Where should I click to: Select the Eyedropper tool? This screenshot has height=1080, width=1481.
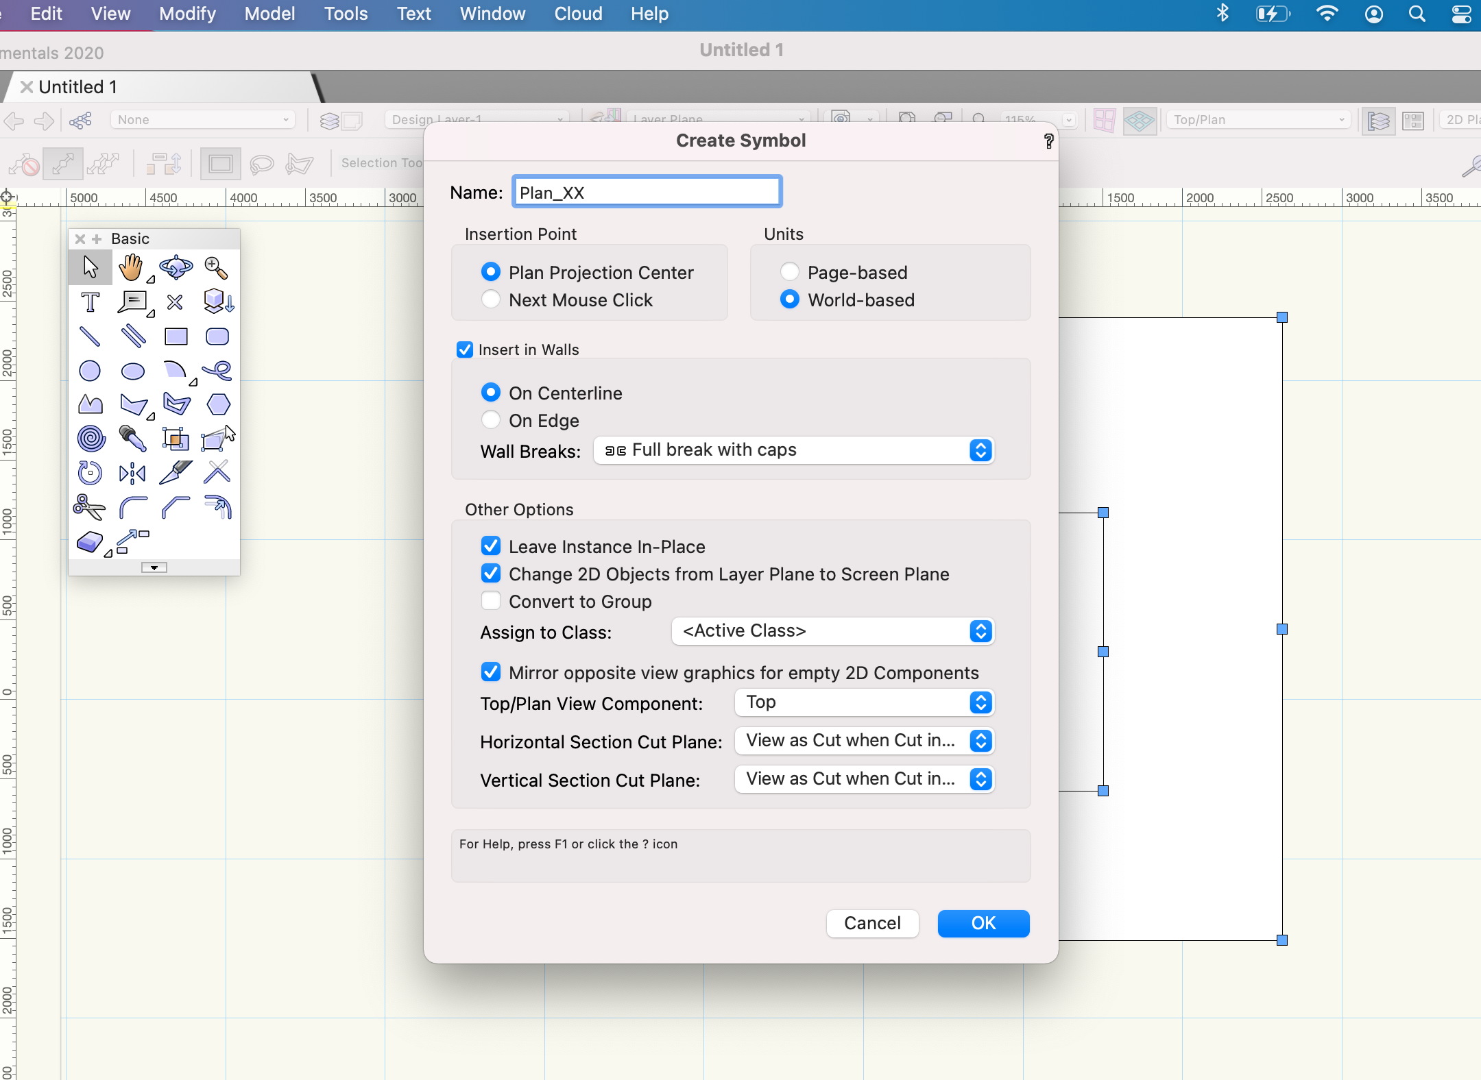(133, 439)
